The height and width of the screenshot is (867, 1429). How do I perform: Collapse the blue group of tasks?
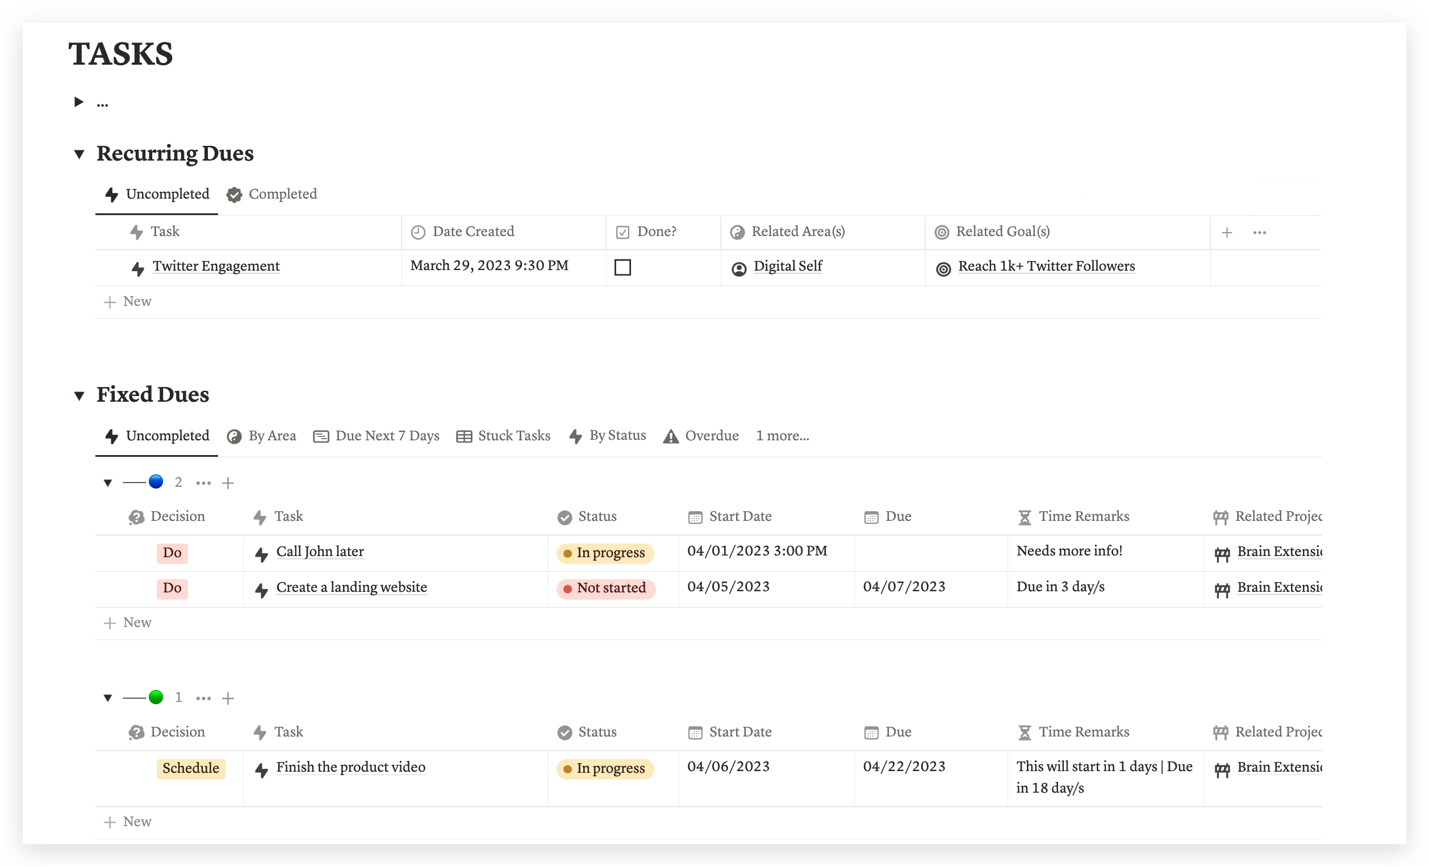tap(108, 483)
